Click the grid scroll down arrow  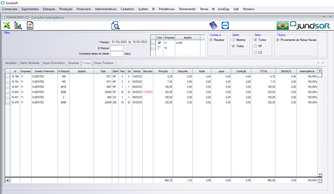pyautogui.click(x=320, y=175)
